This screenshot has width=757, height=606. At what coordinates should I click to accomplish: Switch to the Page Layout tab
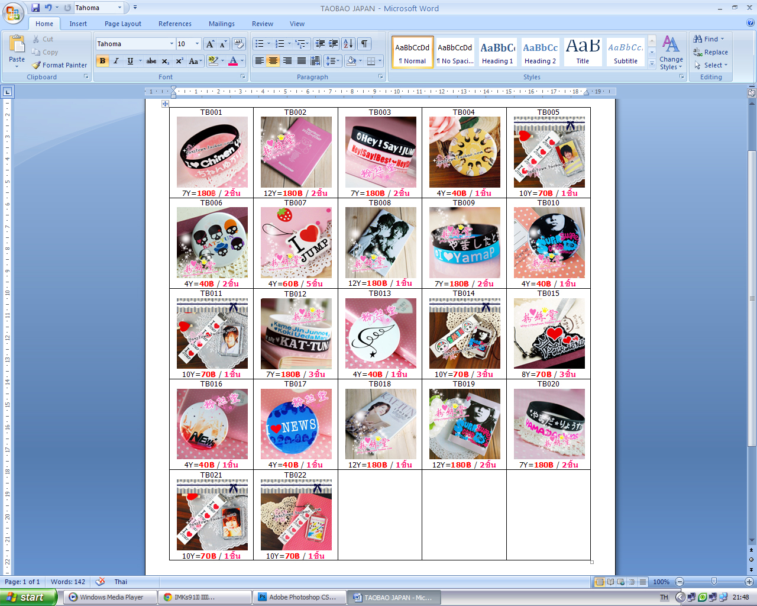tap(123, 24)
